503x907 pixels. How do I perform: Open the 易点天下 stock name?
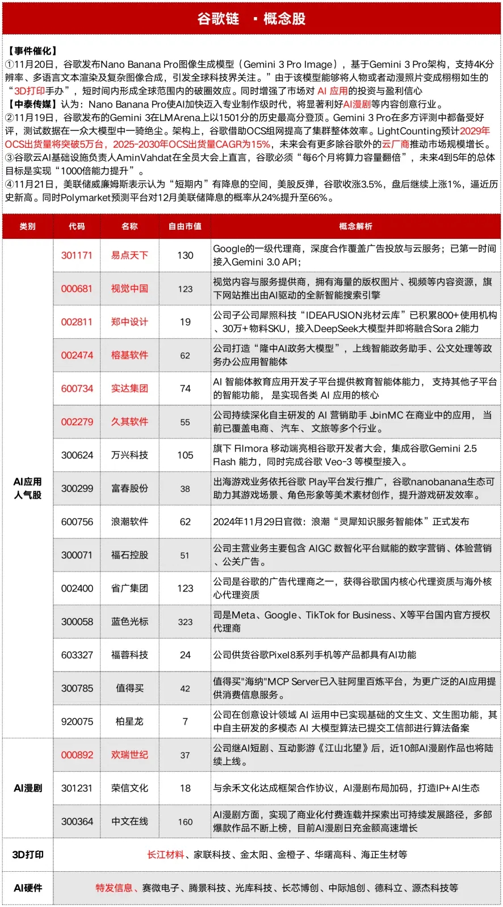[129, 255]
